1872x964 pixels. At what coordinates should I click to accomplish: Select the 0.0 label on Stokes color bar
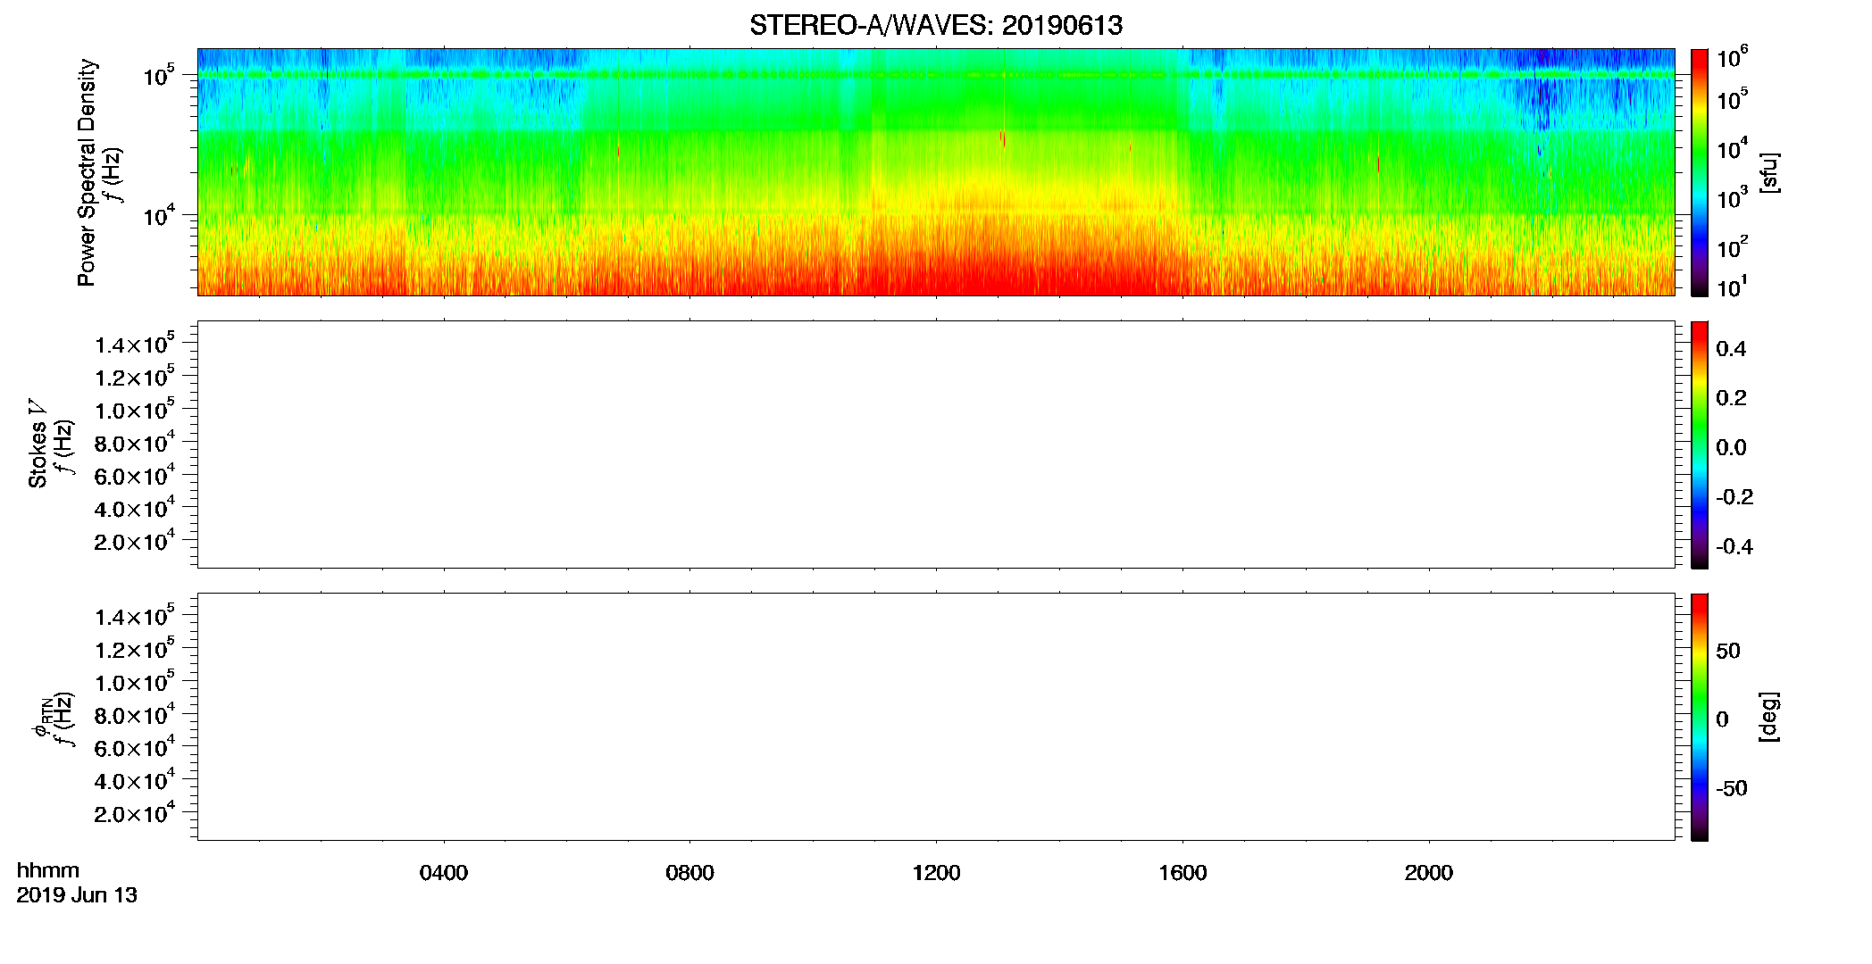point(1731,448)
